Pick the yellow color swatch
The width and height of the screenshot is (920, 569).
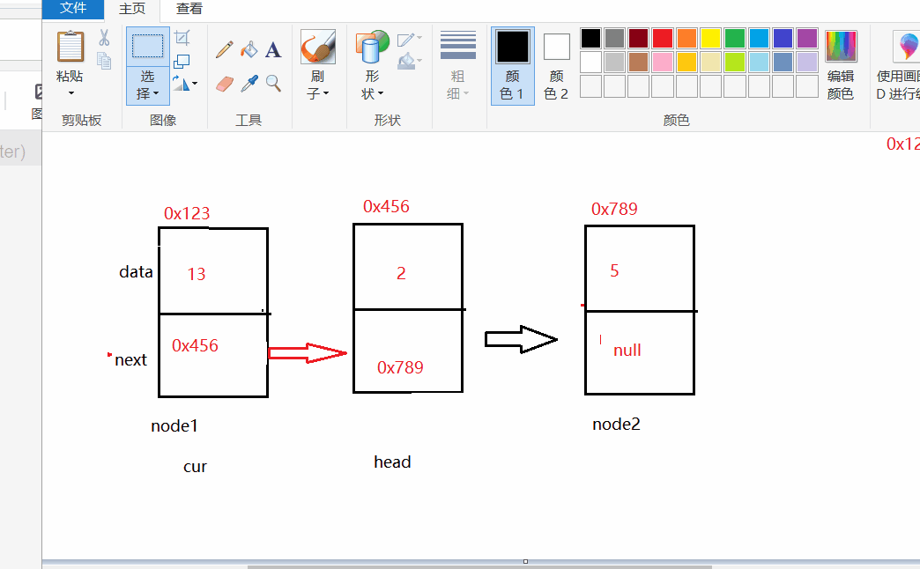(710, 38)
